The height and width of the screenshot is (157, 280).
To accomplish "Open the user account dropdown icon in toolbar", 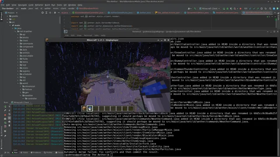I will click(x=189, y=9).
